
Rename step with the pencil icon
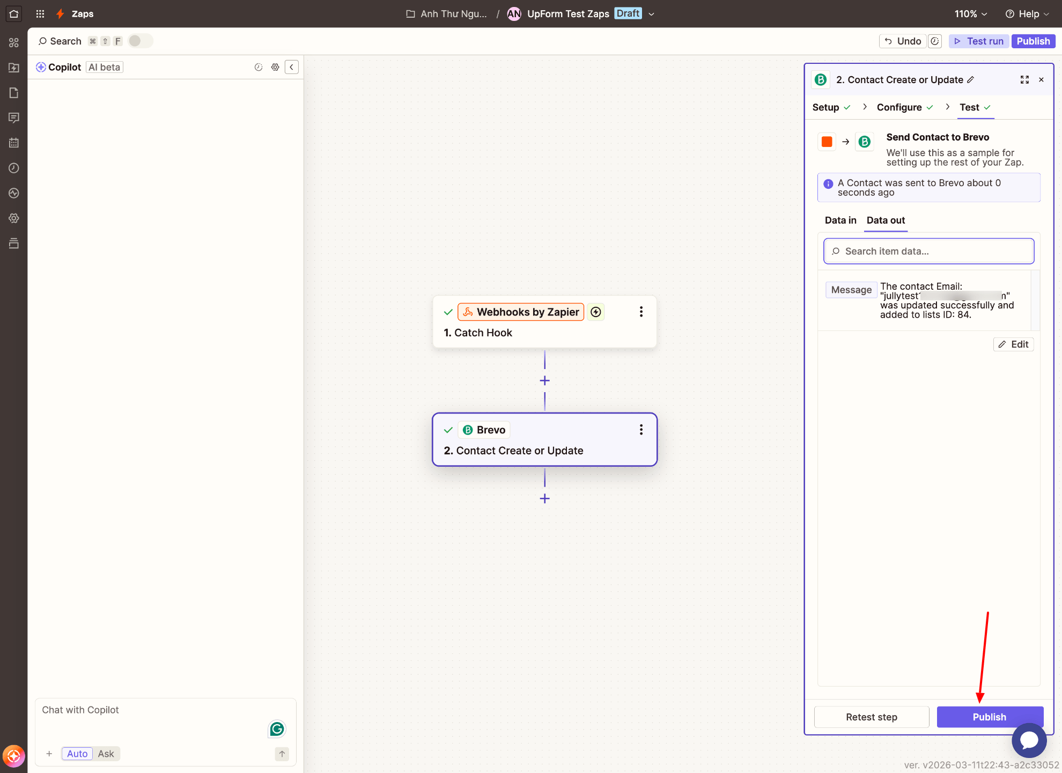[971, 80]
